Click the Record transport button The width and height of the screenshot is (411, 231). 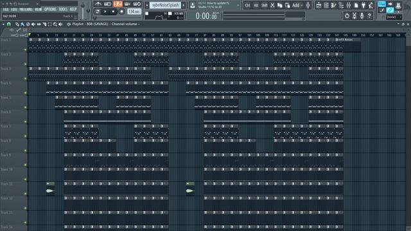tap(121, 12)
